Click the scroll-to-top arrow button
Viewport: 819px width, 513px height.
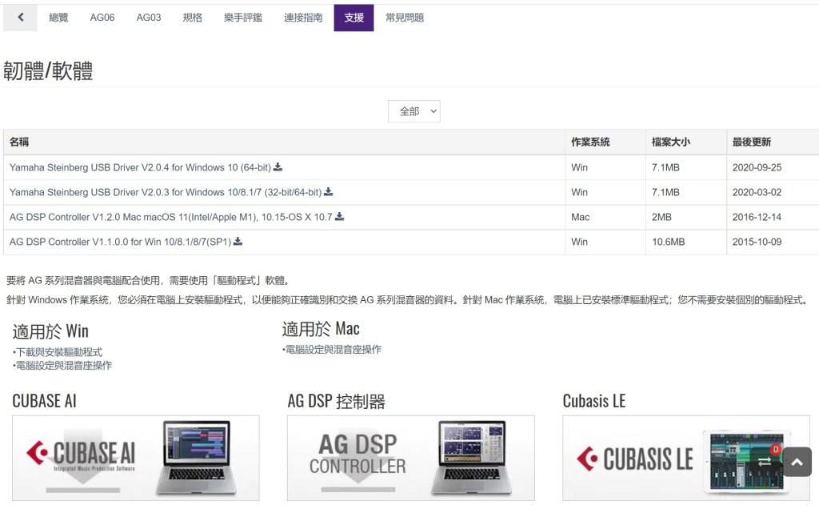pyautogui.click(x=797, y=462)
